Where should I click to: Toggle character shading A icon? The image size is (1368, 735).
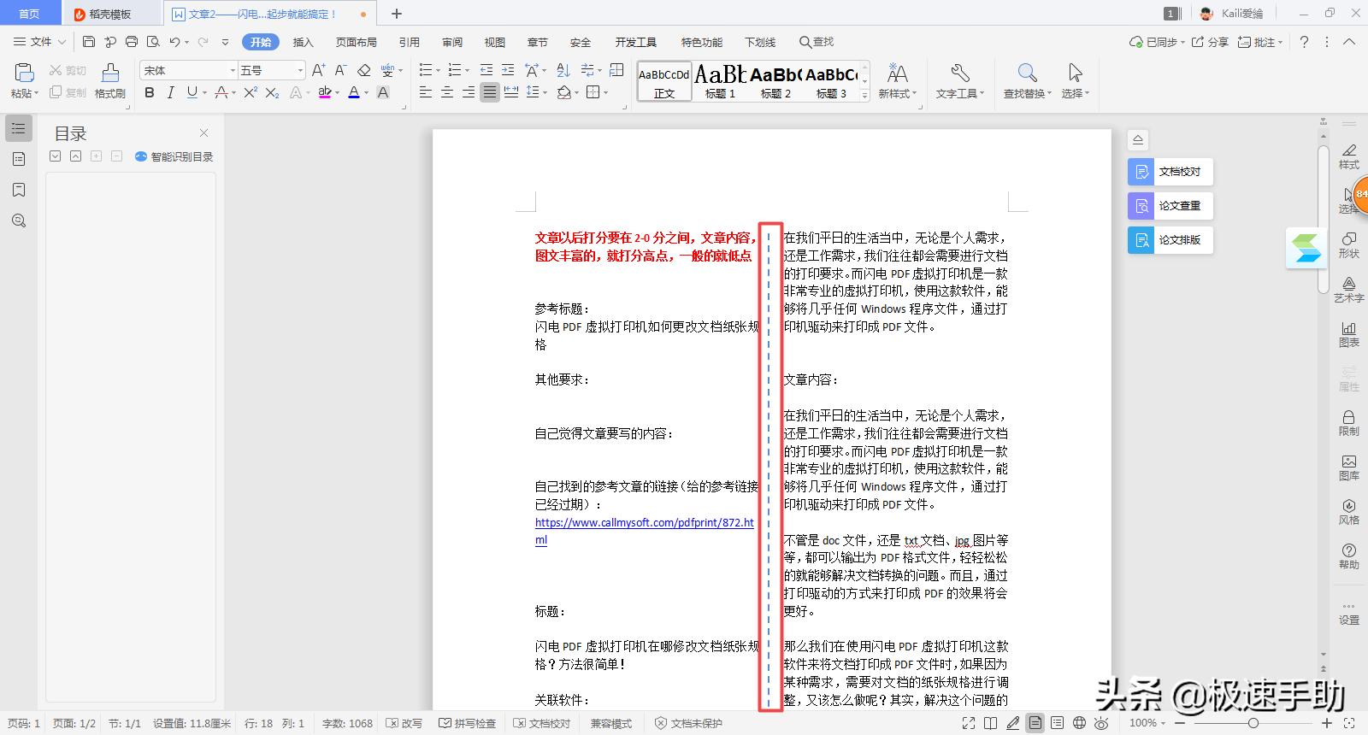[383, 92]
